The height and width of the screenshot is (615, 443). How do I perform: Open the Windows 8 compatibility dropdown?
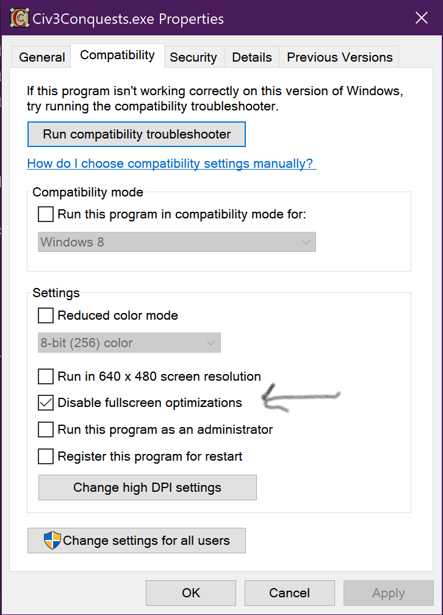click(177, 242)
